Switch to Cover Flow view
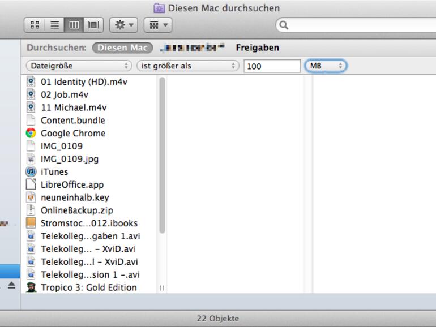The image size is (436, 327). 93,25
